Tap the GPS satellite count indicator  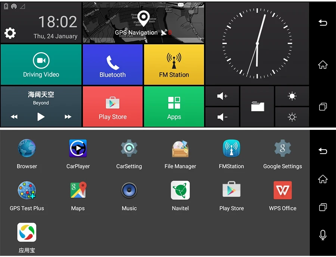(167, 32)
